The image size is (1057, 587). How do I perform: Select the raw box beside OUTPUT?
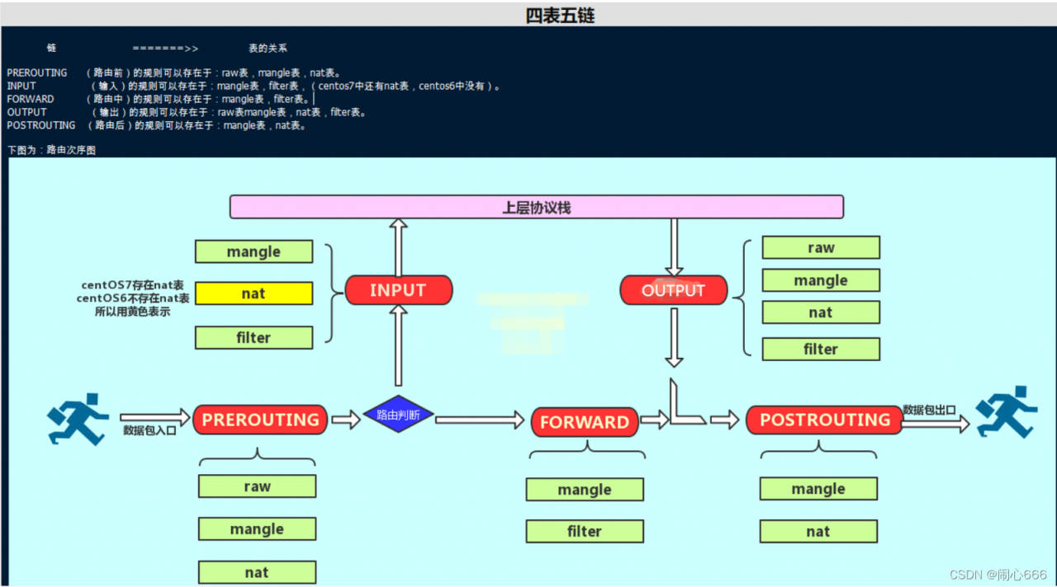pos(821,247)
